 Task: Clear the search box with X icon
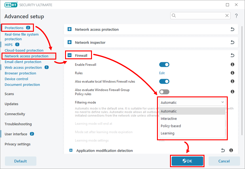(227, 15)
